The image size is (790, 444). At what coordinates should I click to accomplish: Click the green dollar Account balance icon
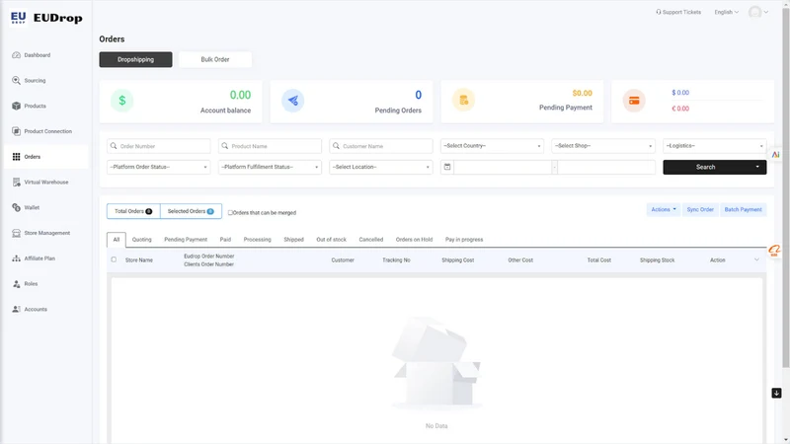coord(121,101)
